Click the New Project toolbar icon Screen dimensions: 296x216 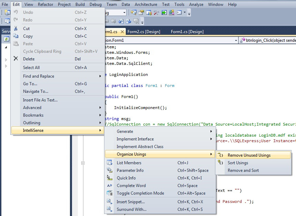click(7, 13)
